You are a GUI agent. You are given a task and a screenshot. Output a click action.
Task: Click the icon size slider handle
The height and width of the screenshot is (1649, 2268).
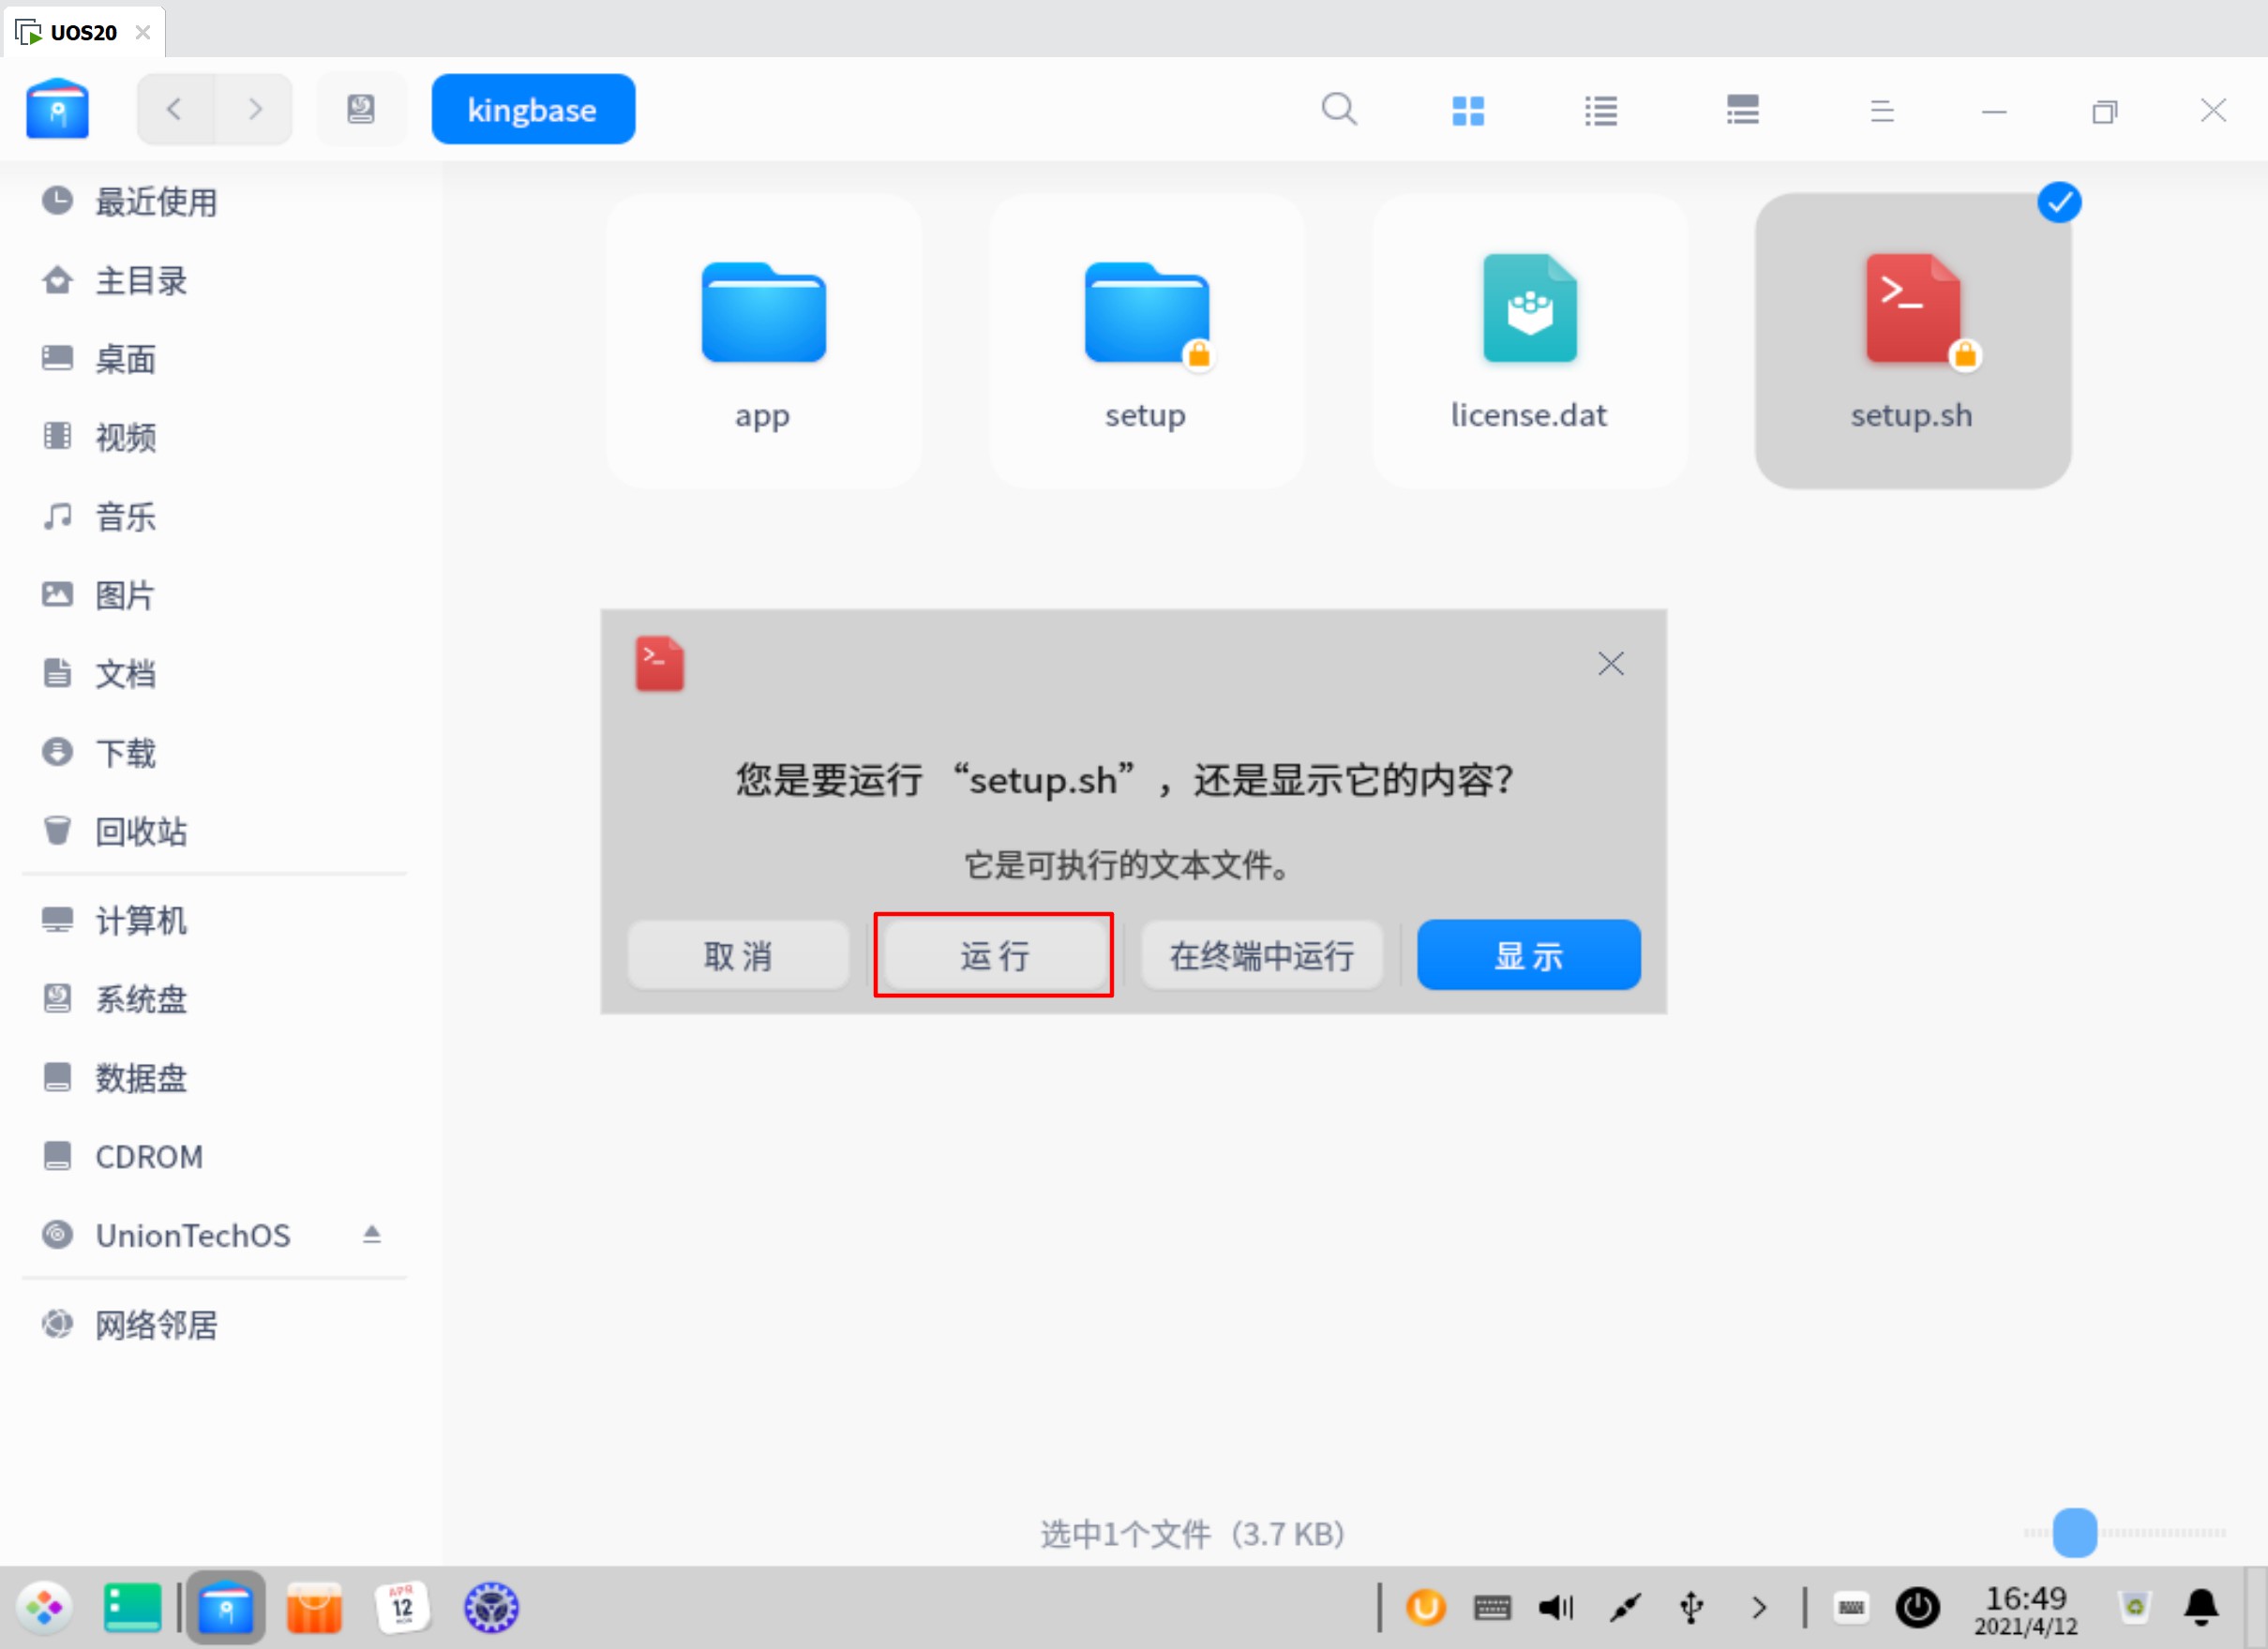click(x=2074, y=1532)
